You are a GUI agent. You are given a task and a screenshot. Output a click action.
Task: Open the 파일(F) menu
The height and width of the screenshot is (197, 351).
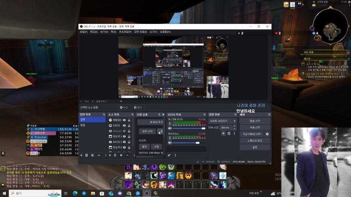click(x=84, y=32)
